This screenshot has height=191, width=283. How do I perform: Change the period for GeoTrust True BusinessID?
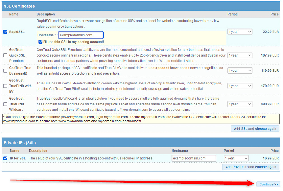[x=240, y=71]
